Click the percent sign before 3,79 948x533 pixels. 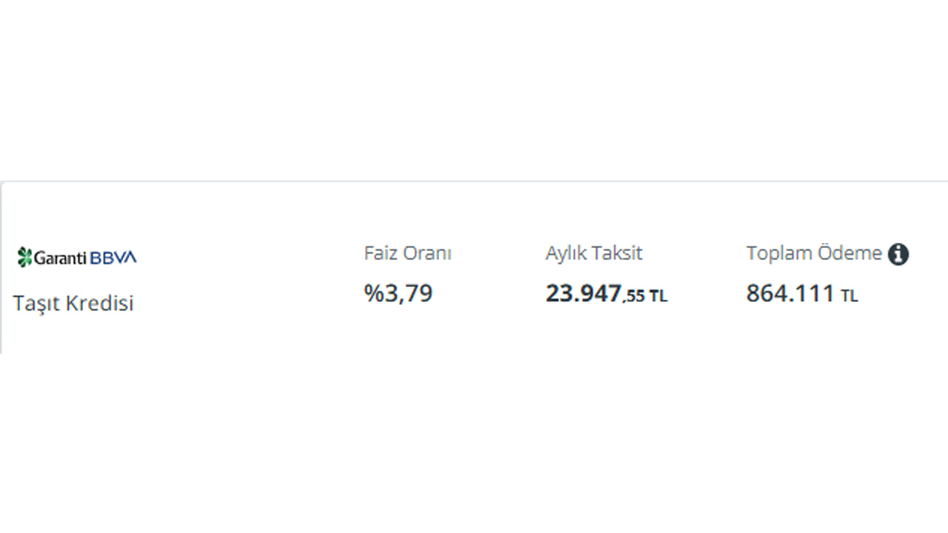[x=372, y=294]
